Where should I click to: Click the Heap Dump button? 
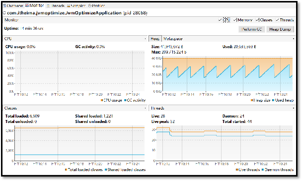tap(280, 29)
